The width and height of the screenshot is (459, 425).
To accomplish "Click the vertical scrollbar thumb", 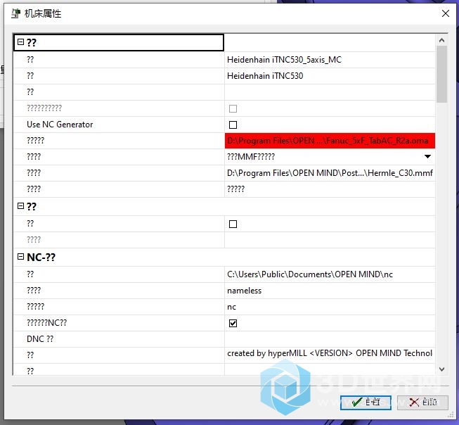I will point(441,75).
